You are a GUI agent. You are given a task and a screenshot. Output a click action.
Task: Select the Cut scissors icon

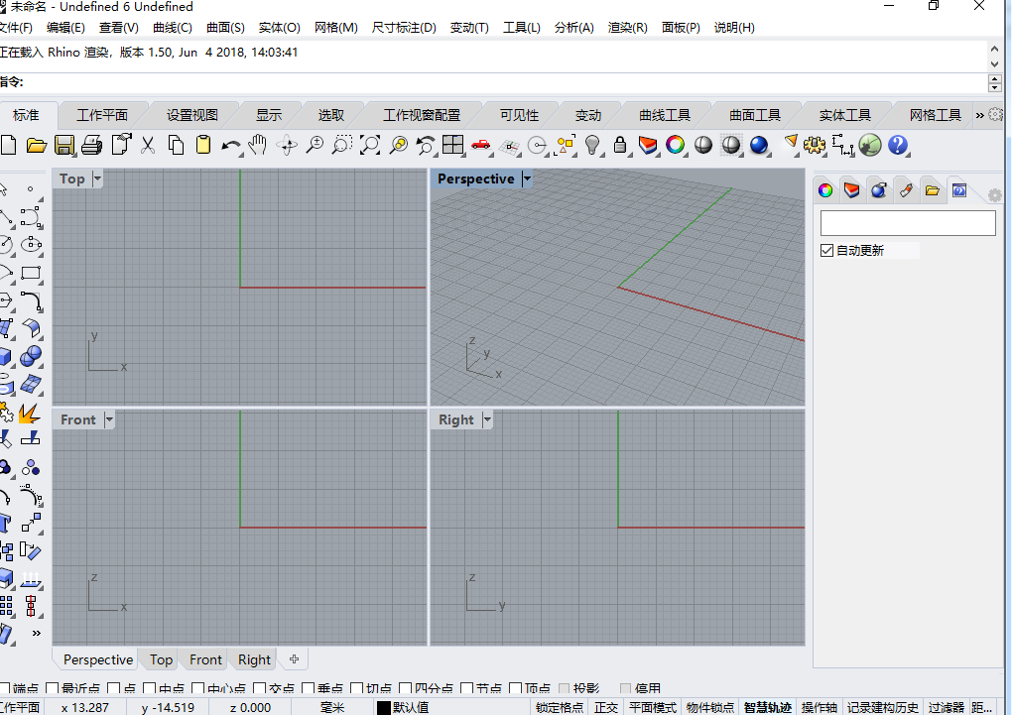coord(148,146)
